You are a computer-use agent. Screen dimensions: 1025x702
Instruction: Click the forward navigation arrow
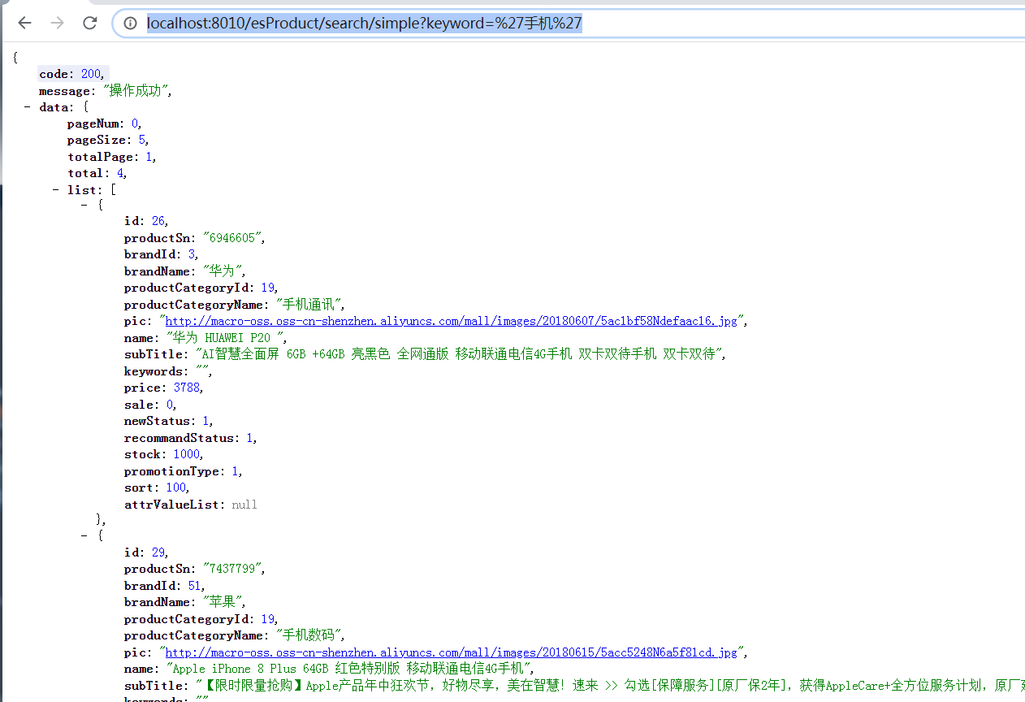tap(57, 23)
